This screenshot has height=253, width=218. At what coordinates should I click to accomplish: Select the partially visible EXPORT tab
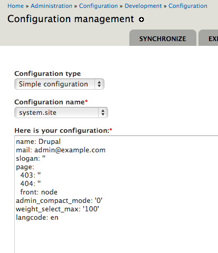pyautogui.click(x=208, y=38)
